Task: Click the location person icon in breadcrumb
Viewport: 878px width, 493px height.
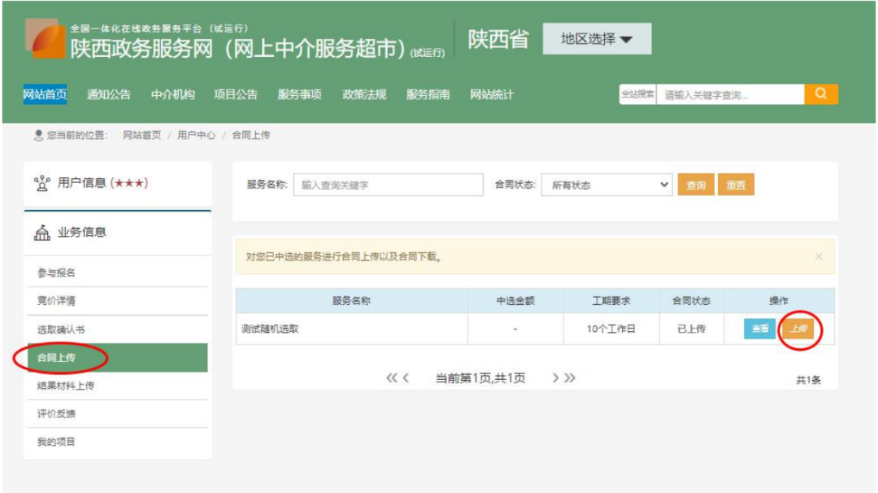Action: click(x=38, y=135)
